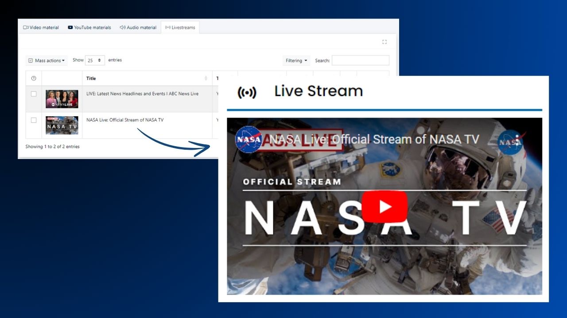Click 'NASA Live: Official Stream of NASA TV' row title
This screenshot has width=567, height=318.
point(125,120)
